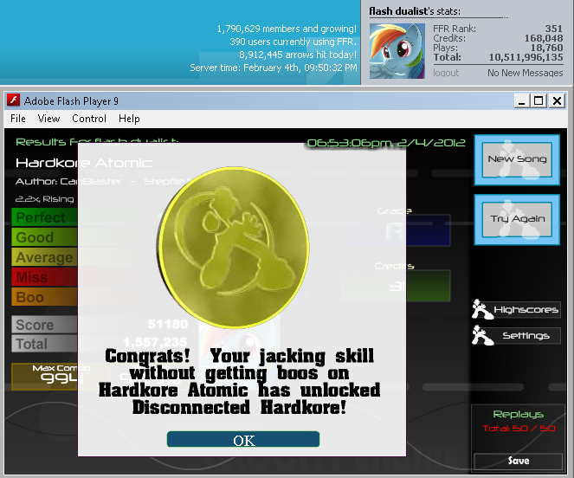Screen dimensions: 574x478
Task: Click the 'Hardkore Atomic' song title
Action: pyautogui.click(x=83, y=163)
